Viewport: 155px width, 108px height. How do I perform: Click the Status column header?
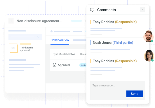(83, 54)
